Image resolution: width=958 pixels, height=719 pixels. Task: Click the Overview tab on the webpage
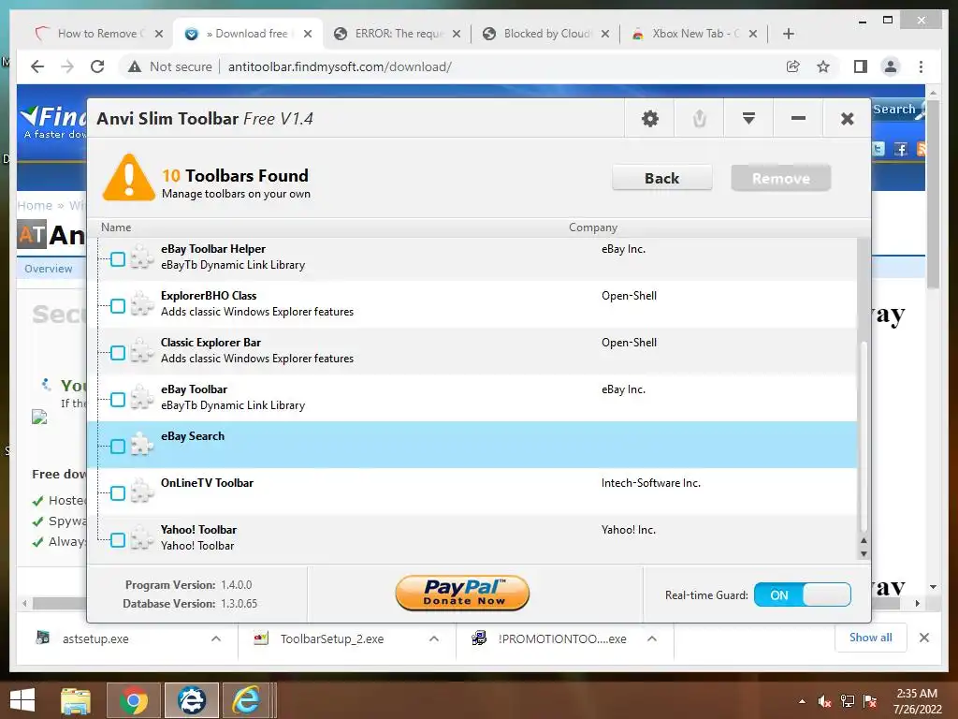coord(49,269)
